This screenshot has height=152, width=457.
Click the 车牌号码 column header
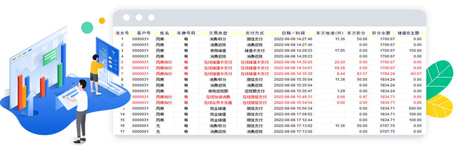(186, 33)
